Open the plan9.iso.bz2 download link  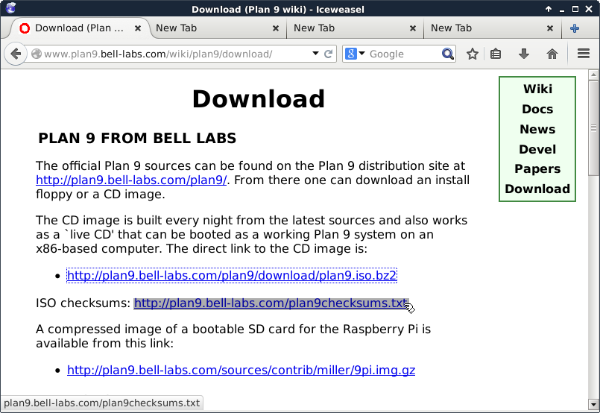pyautogui.click(x=231, y=275)
